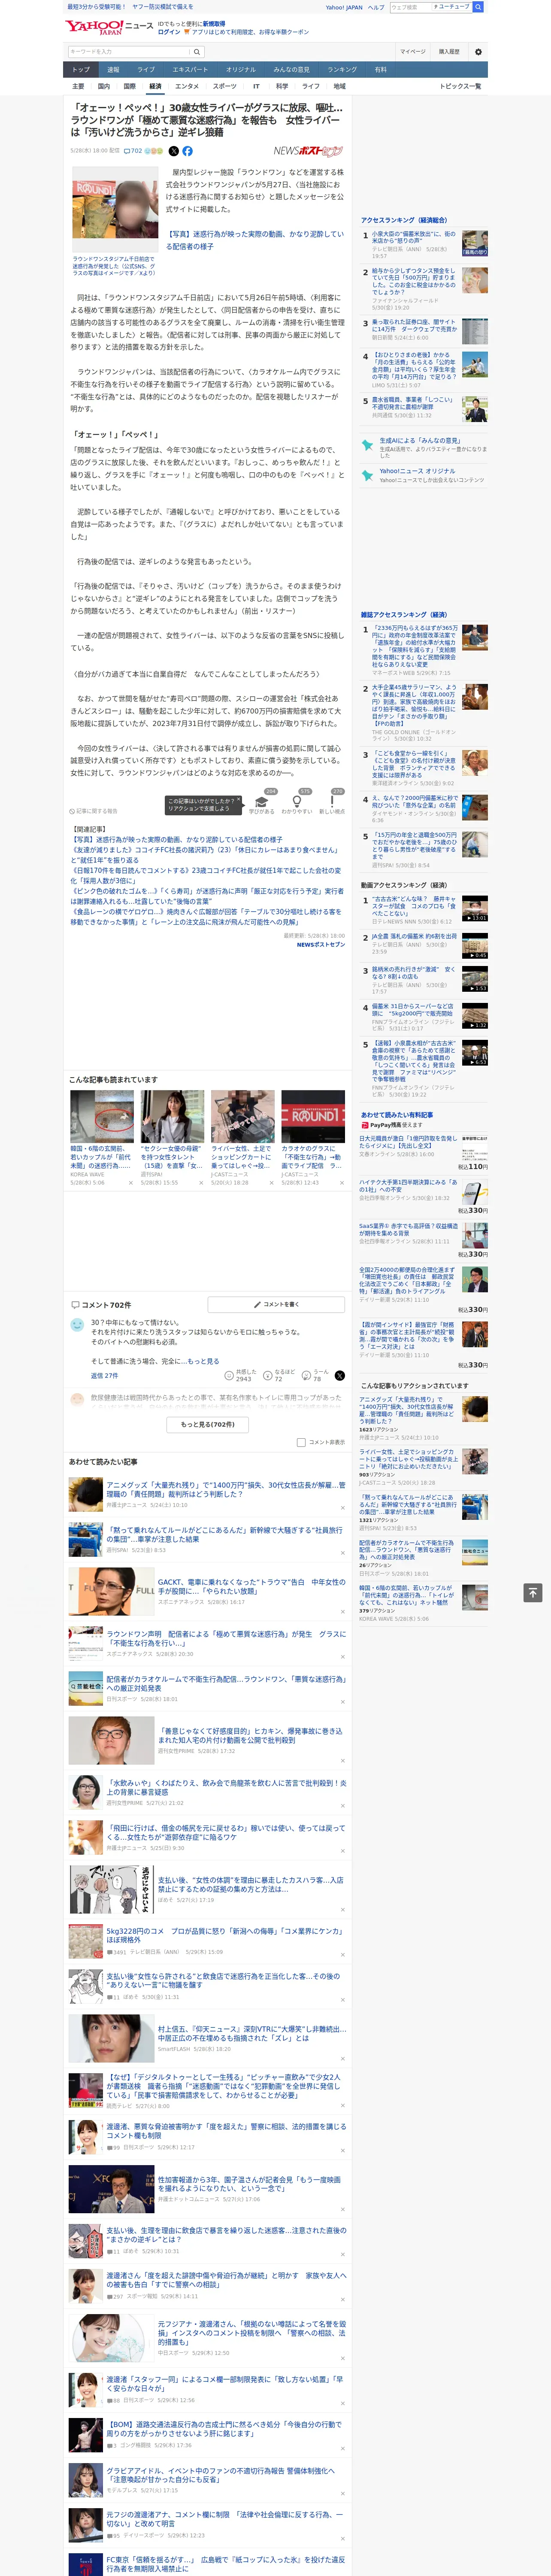Screen dimensions: 551x2576
Task: Open 【写真】迷惑行為が映った実際の動画 link
Action: [255, 240]
